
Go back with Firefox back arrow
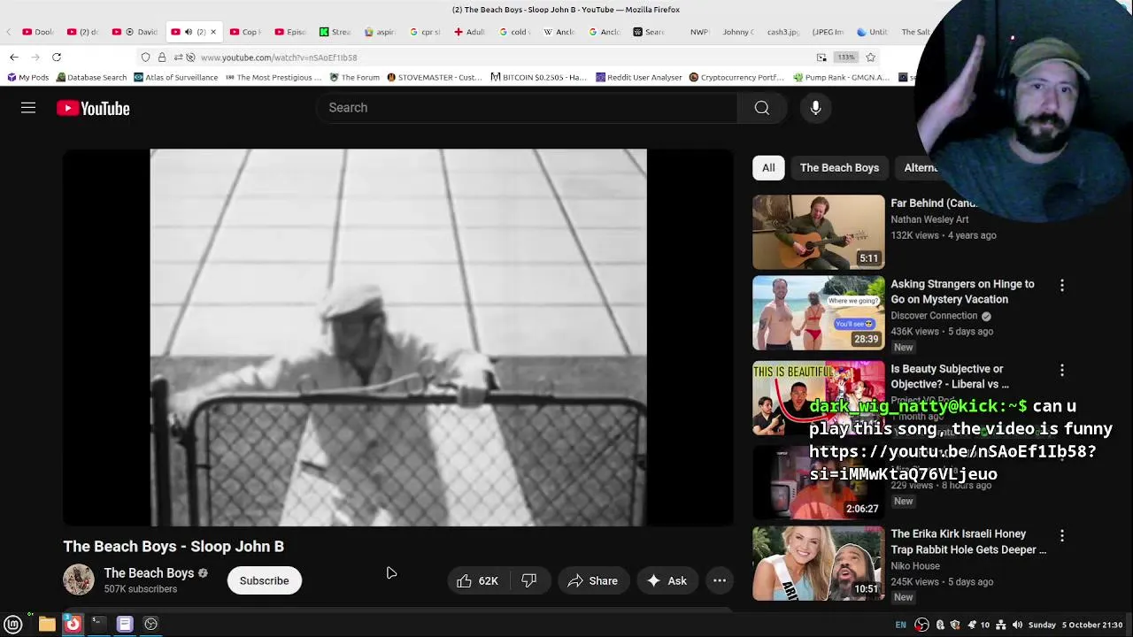14,57
